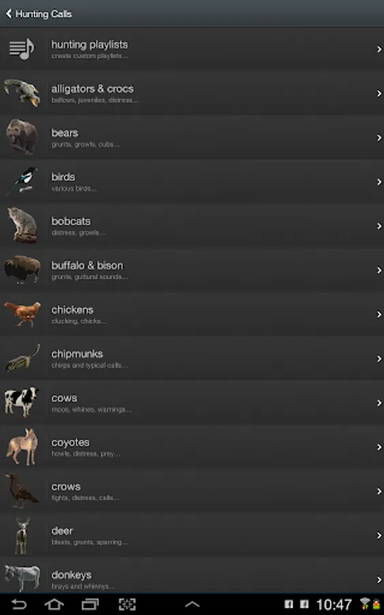The height and width of the screenshot is (615, 384).
Task: Open the donkeys category
Action: pyautogui.click(x=192, y=575)
